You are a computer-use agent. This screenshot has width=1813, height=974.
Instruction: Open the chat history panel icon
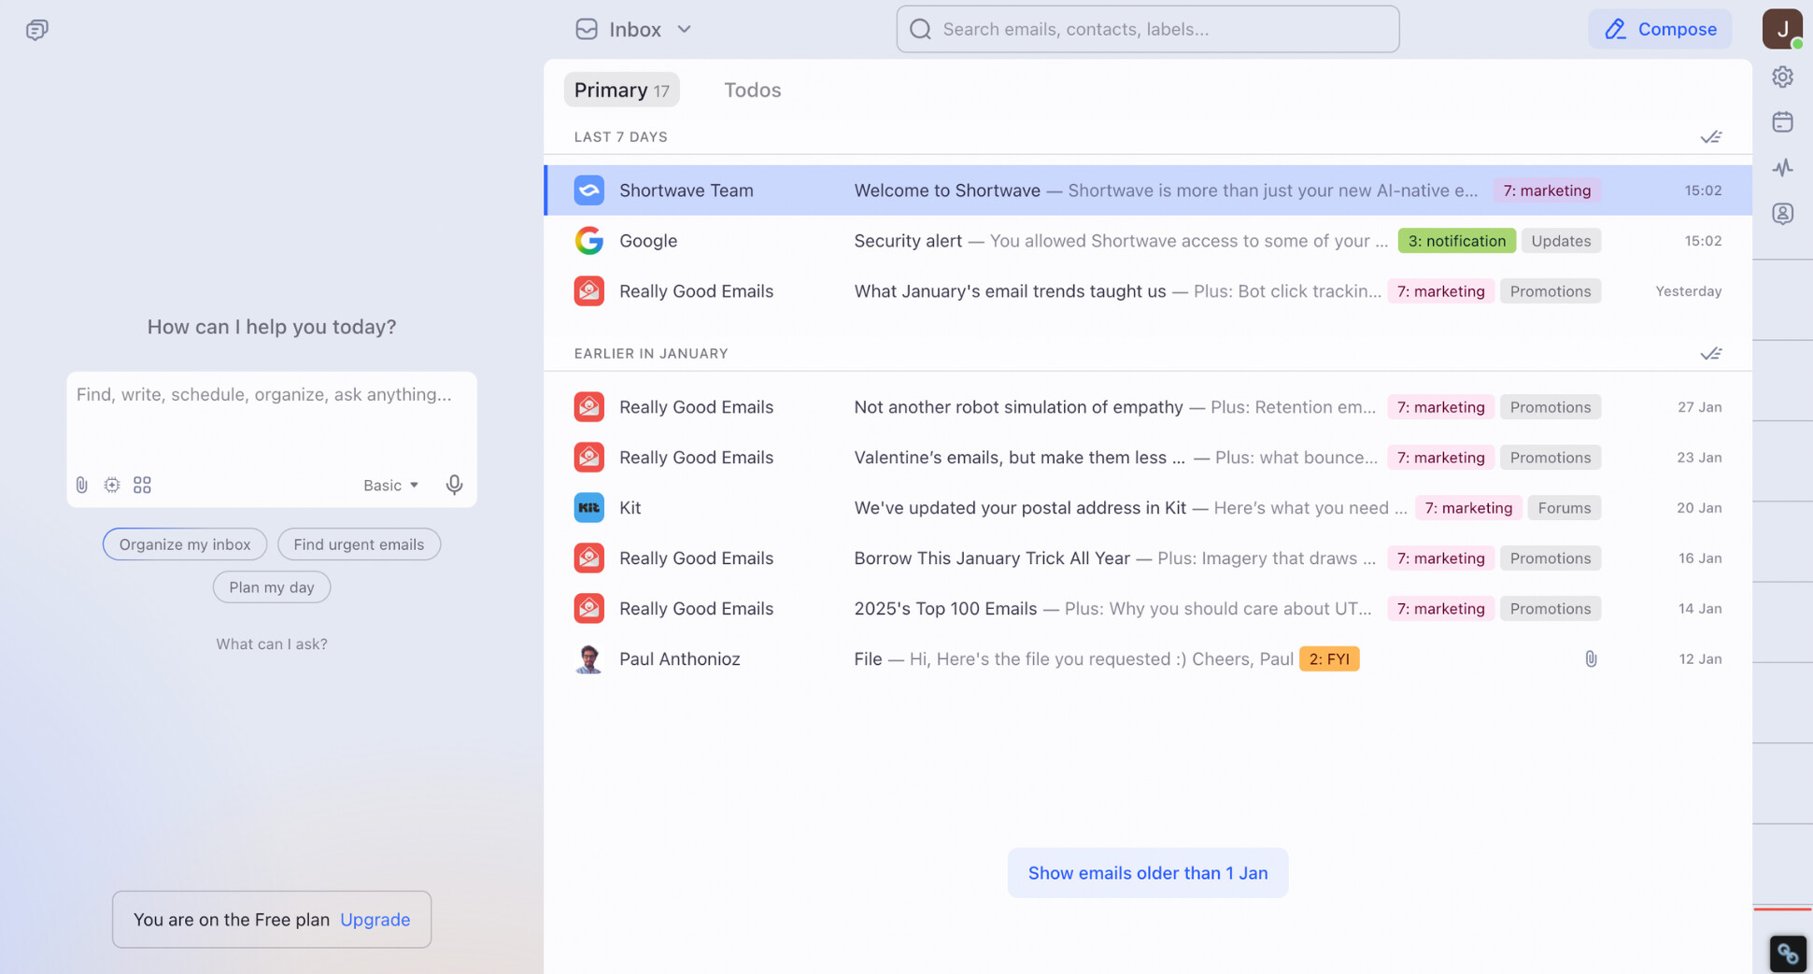(36, 29)
